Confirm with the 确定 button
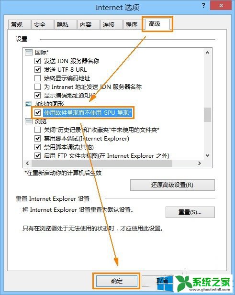Image resolution: width=235 pixels, height=295 pixels. (117, 281)
